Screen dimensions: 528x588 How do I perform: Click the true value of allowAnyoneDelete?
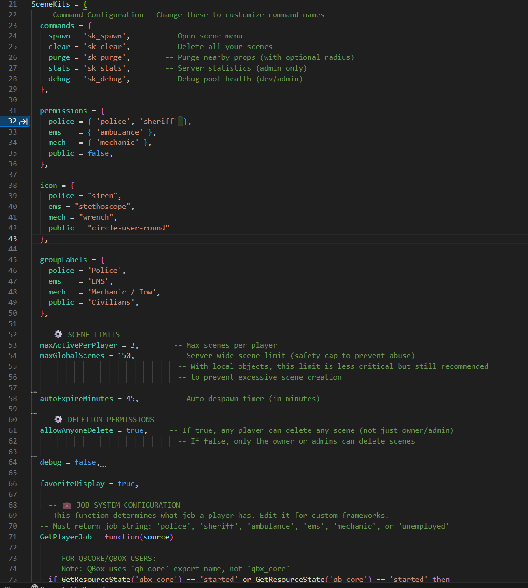click(x=134, y=430)
